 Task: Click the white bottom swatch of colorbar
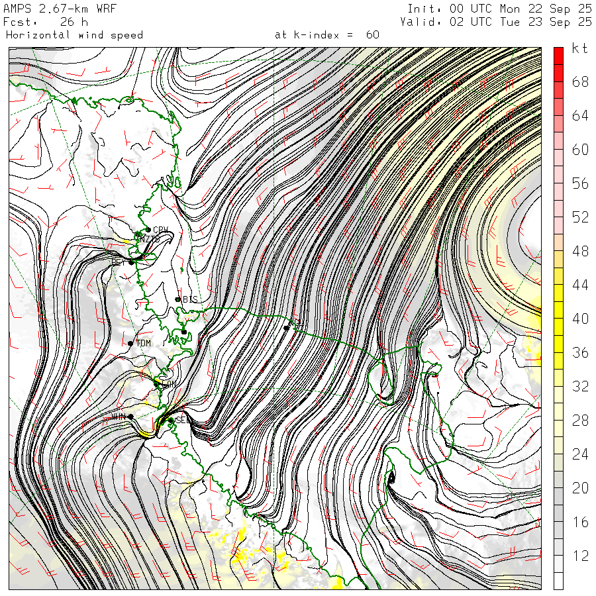pyautogui.click(x=558, y=581)
